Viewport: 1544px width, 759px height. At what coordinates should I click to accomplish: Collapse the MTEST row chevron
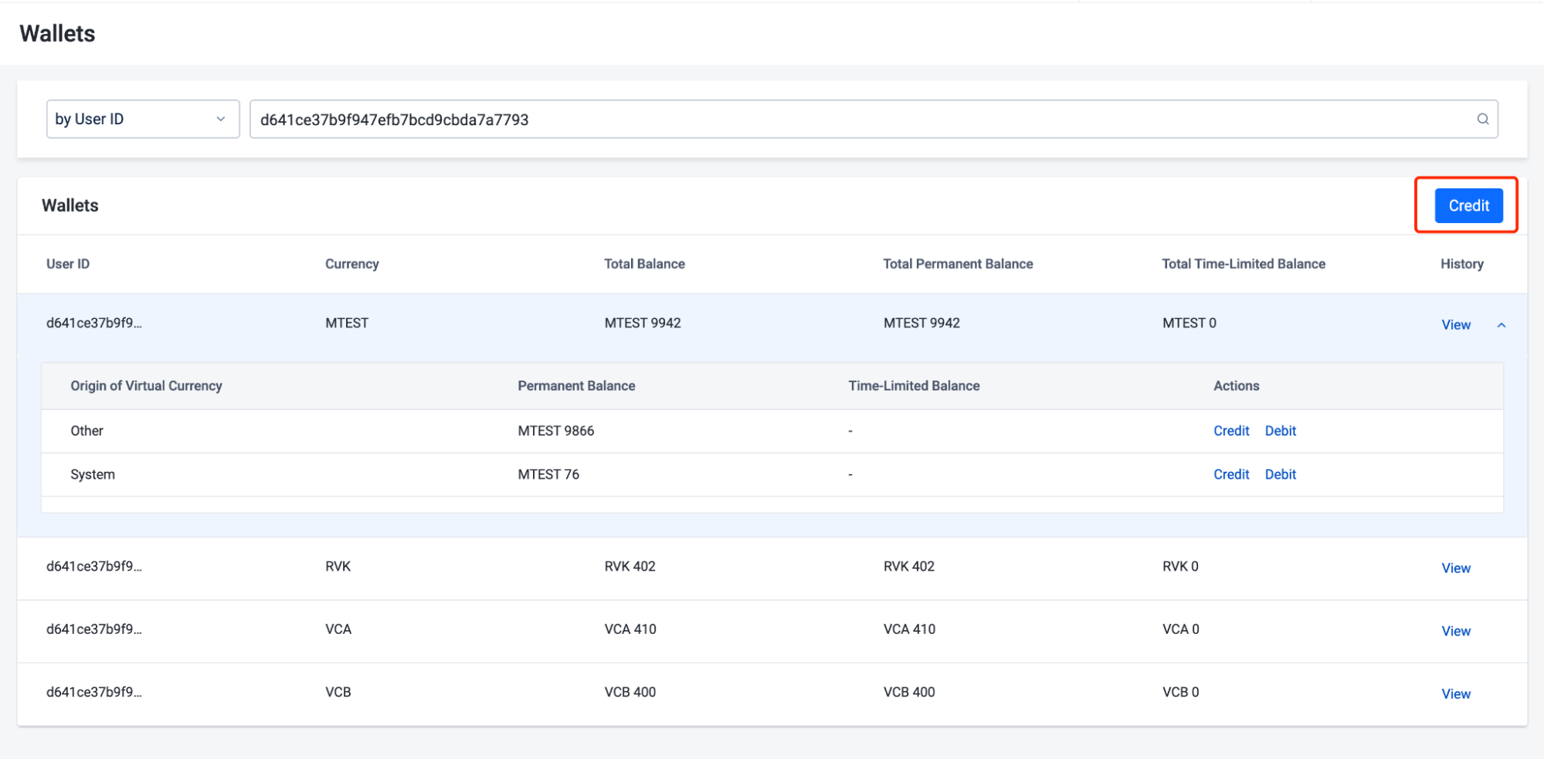tap(1501, 325)
